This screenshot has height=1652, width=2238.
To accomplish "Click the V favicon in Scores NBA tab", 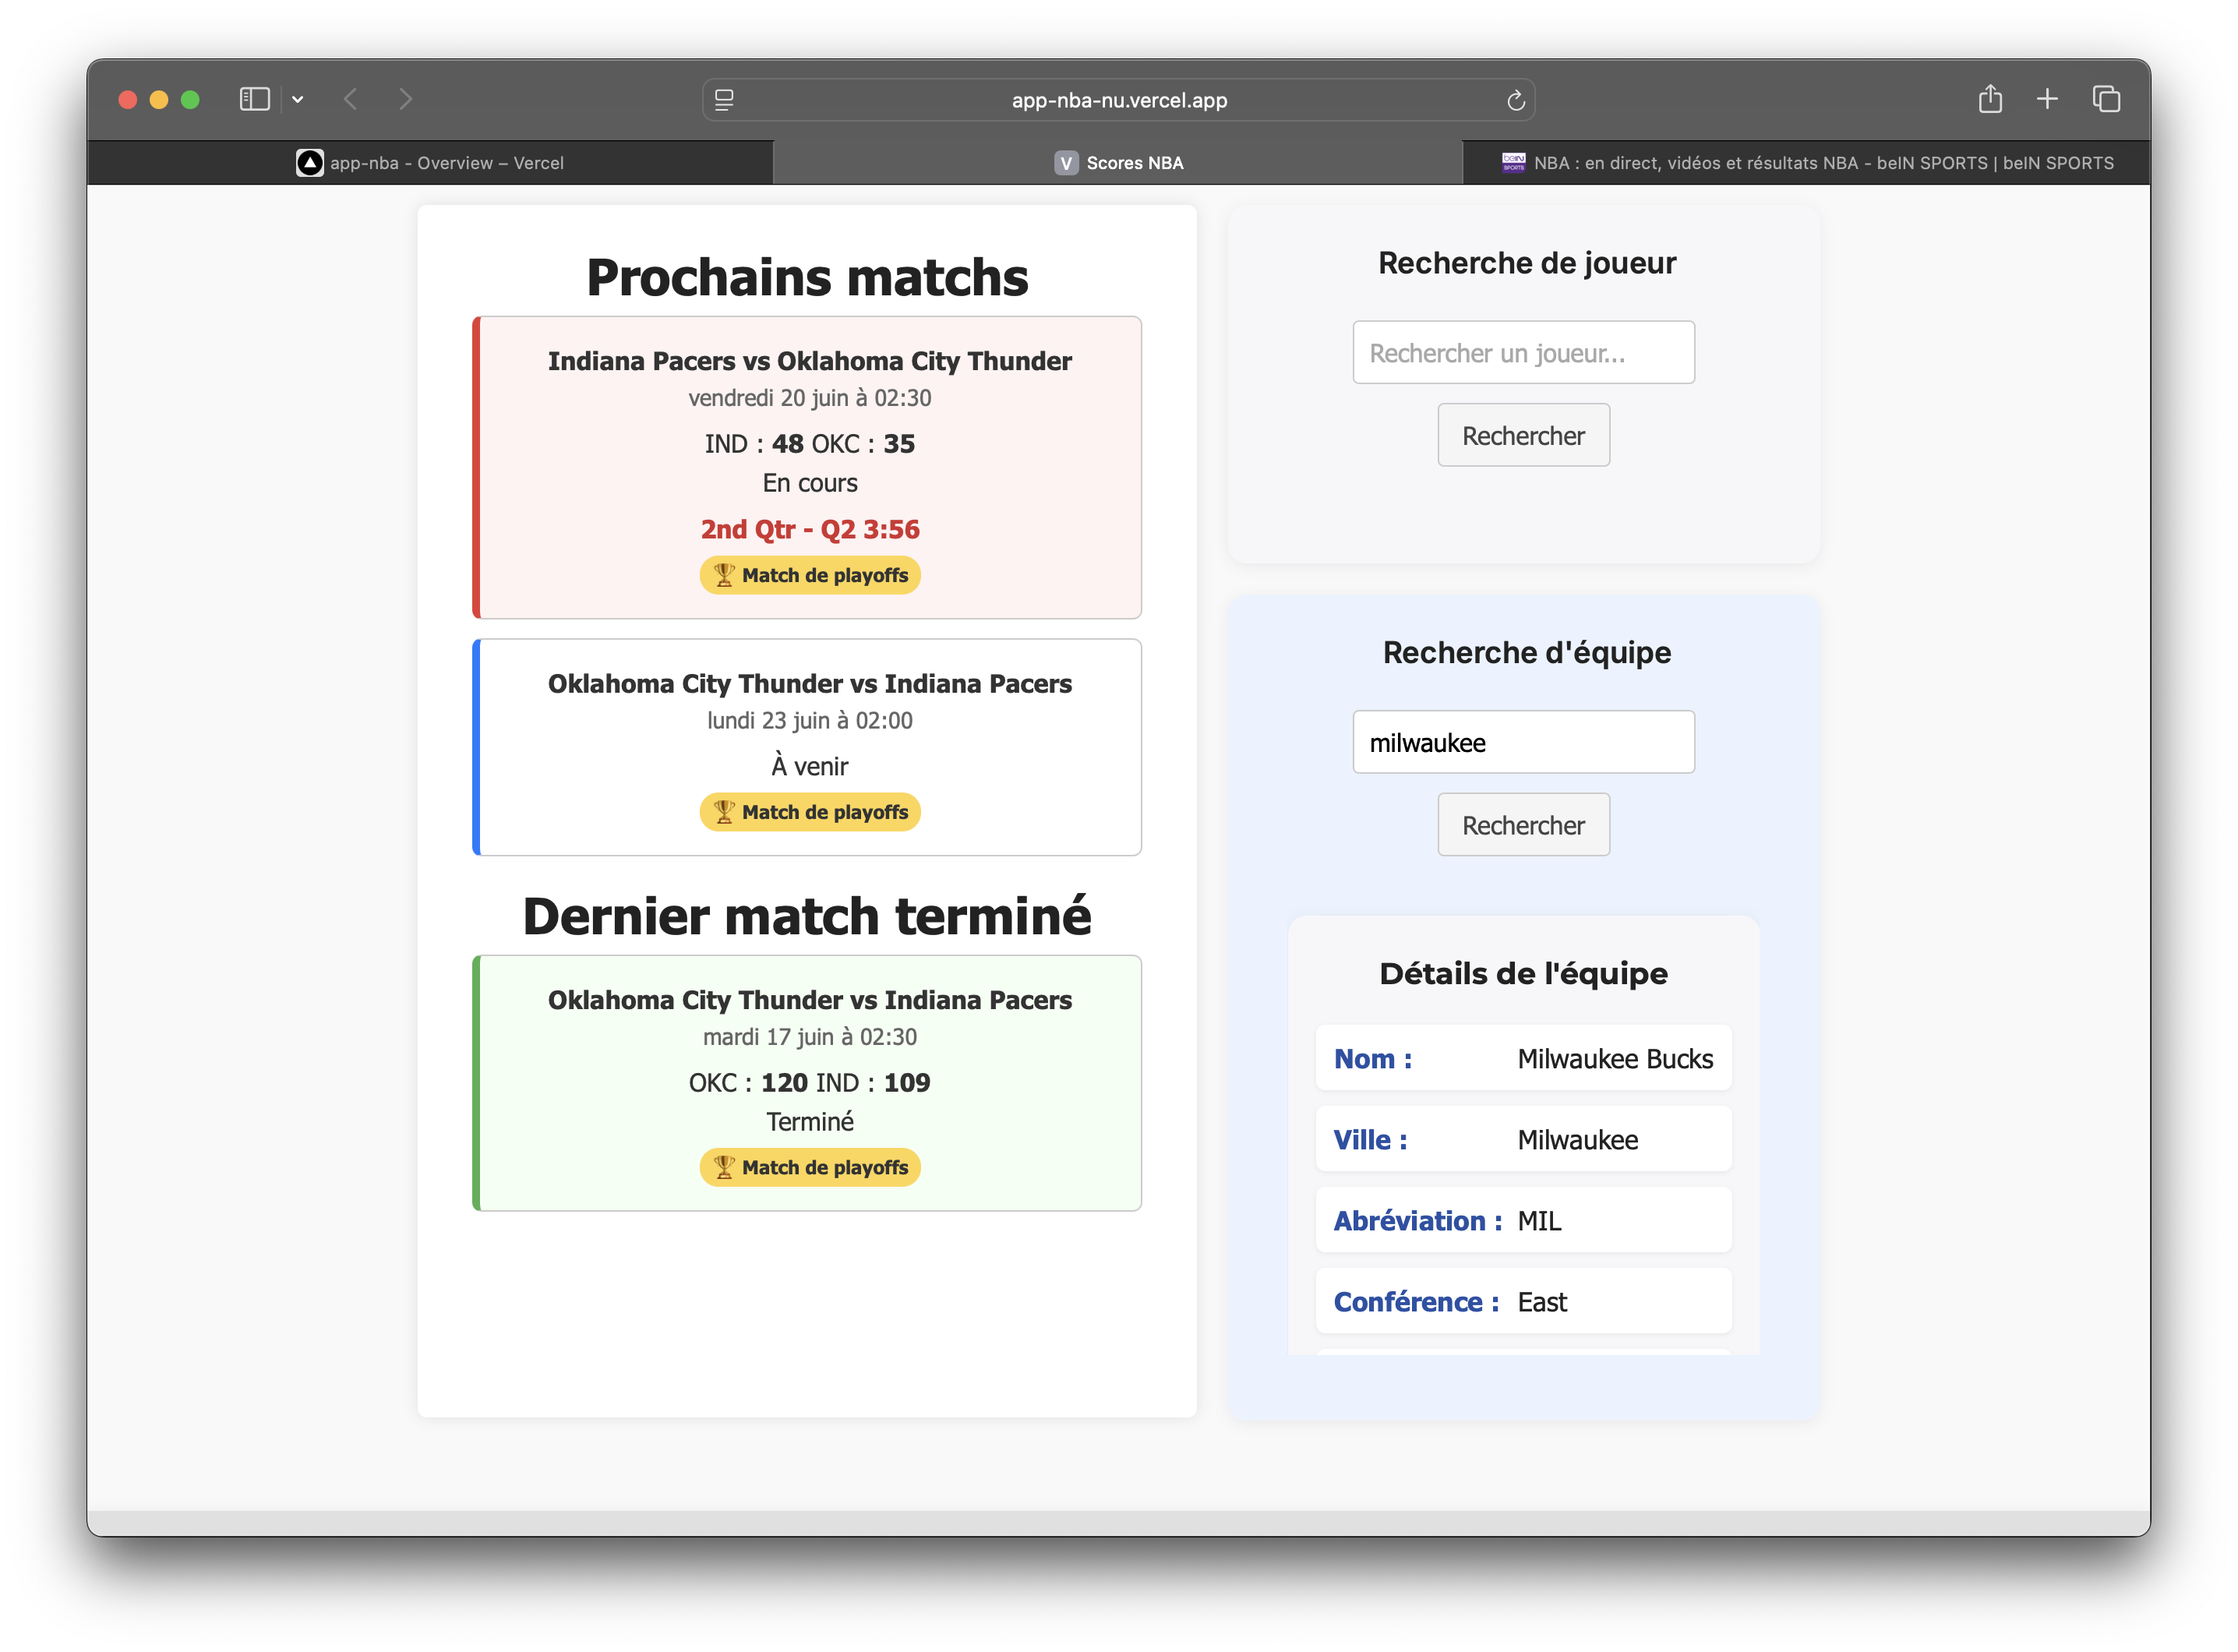I will pyautogui.click(x=1066, y=163).
